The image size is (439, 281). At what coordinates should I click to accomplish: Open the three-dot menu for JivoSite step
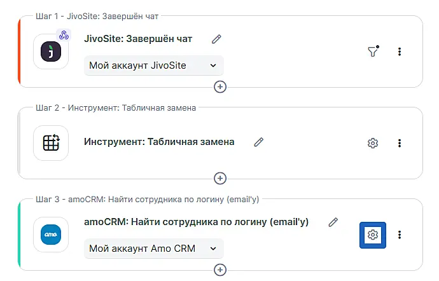(400, 52)
